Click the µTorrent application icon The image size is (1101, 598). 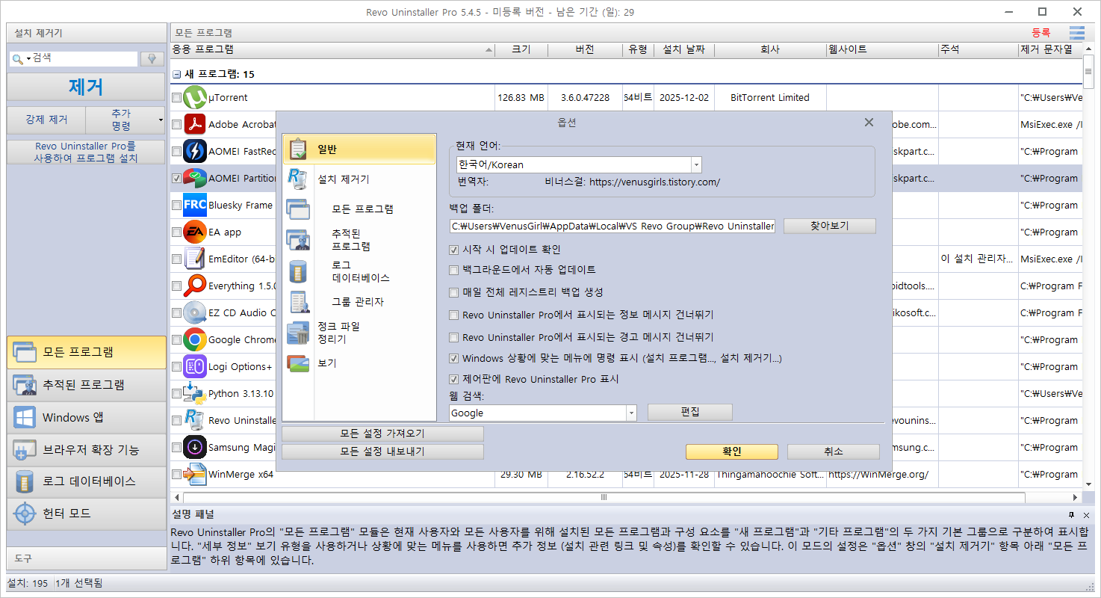tap(195, 98)
